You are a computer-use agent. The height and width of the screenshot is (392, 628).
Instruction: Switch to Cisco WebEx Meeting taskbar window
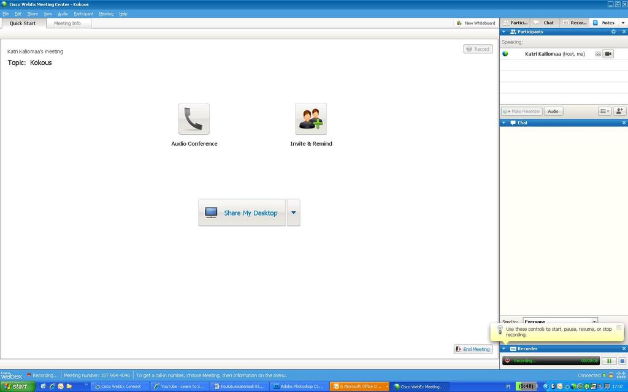[419, 386]
